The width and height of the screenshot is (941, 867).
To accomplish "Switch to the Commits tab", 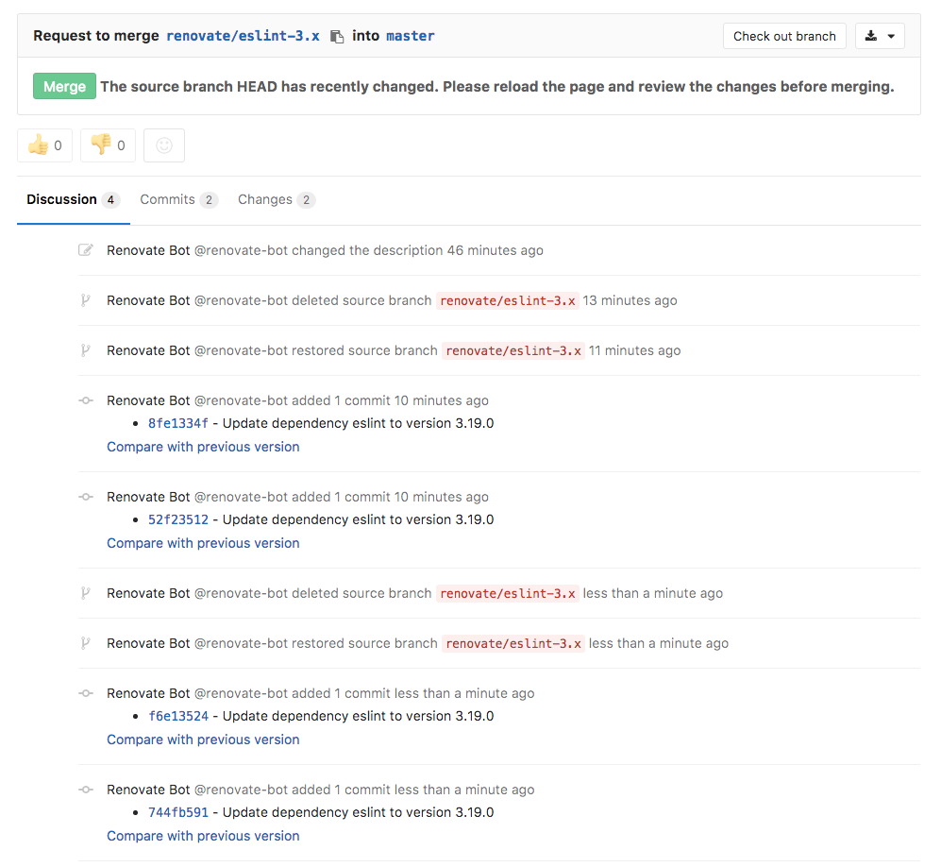I will (x=178, y=199).
